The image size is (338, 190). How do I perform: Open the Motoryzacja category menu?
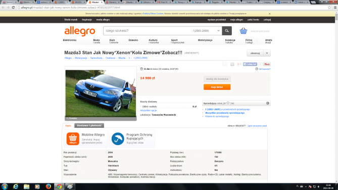(x=205, y=40)
